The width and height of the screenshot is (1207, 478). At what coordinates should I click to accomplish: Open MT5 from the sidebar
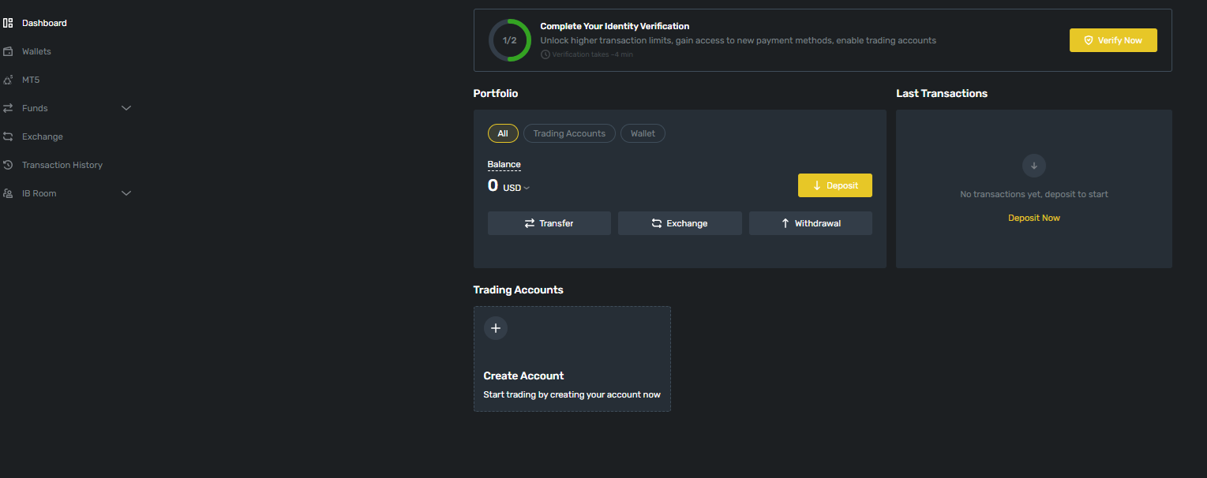31,80
